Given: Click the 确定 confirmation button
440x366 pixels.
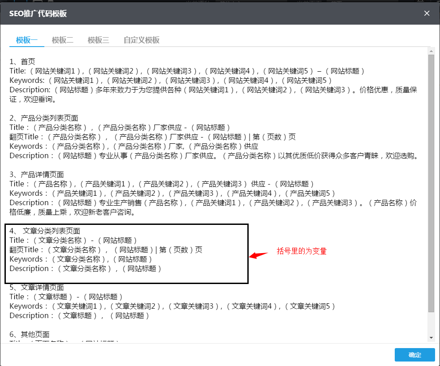Looking at the screenshot, I should click(x=414, y=355).
